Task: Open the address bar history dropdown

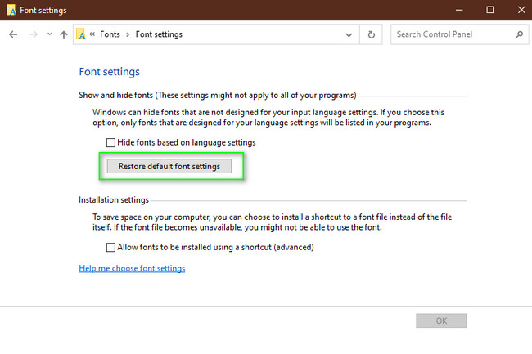Action: click(x=349, y=34)
